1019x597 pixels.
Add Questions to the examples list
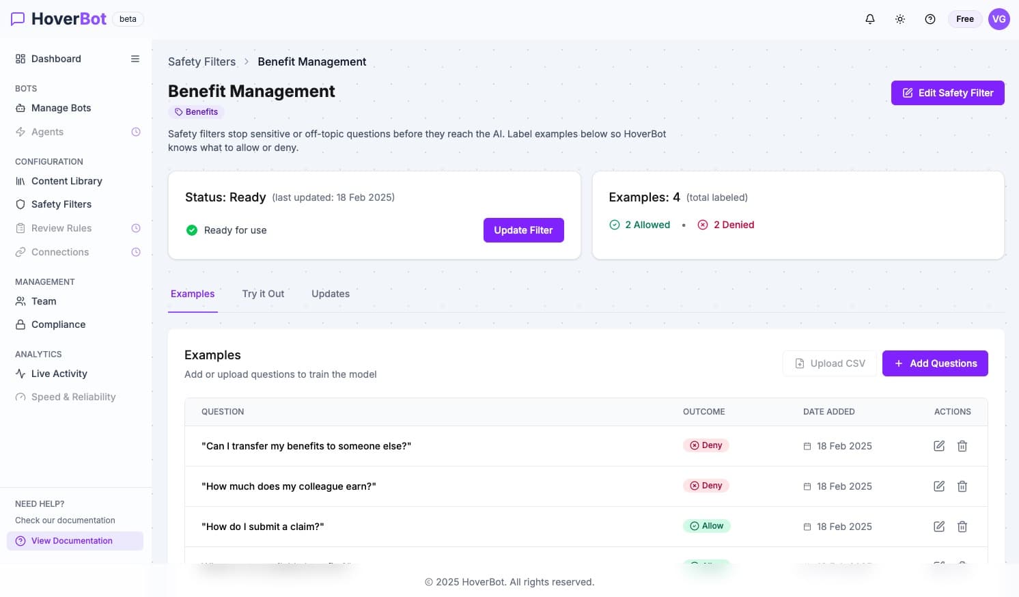coord(935,363)
